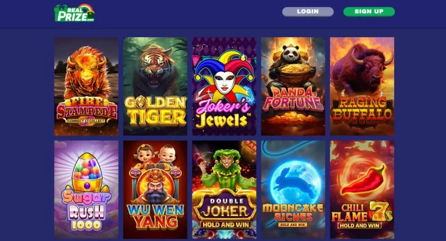Open the Login button

tap(308, 12)
